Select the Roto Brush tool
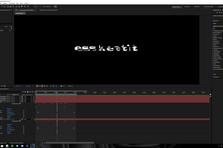The width and height of the screenshot is (223, 148). (25, 6)
